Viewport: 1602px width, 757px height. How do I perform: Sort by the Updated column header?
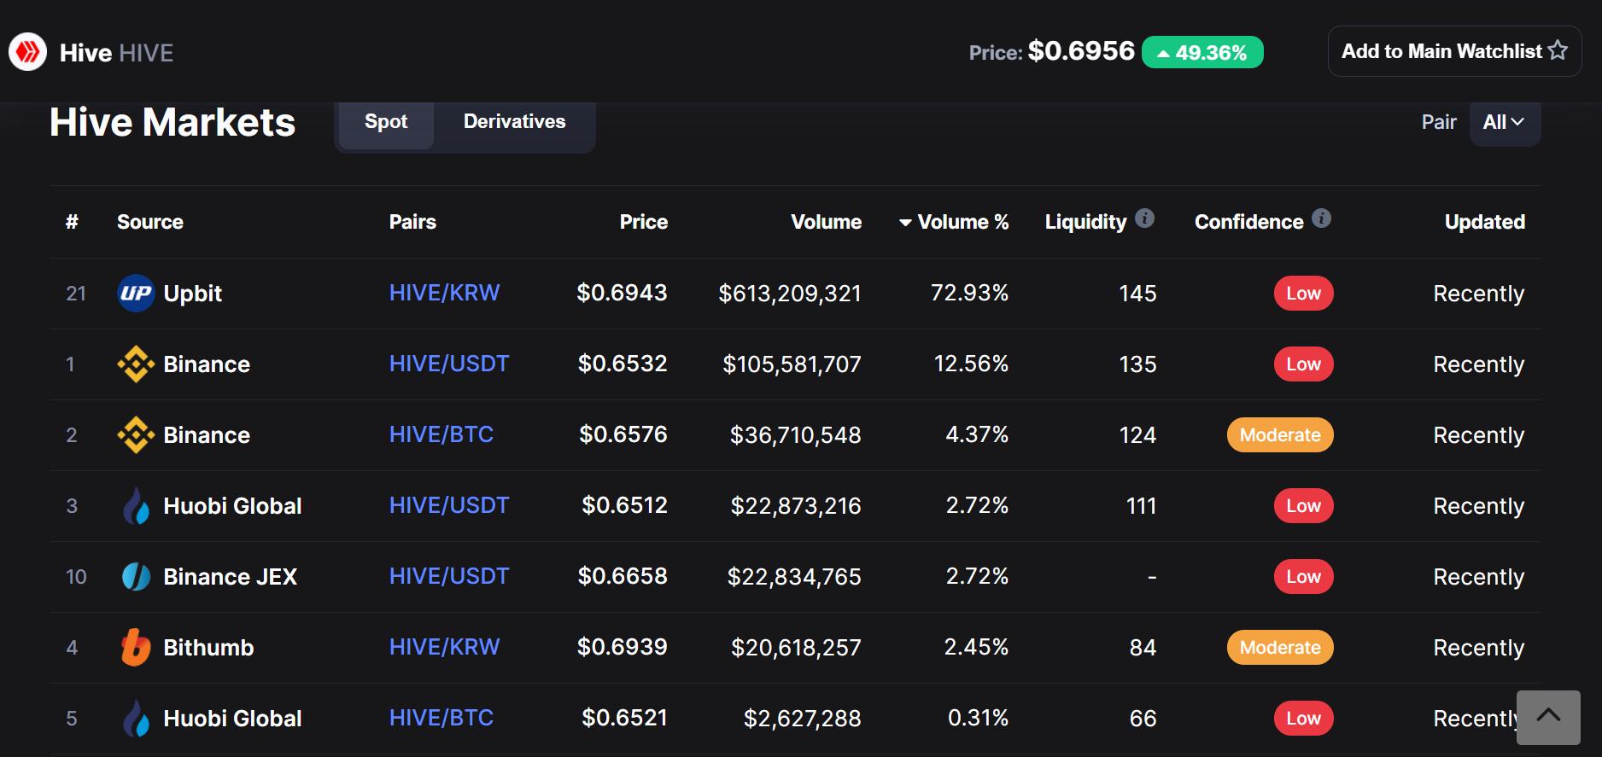click(x=1485, y=222)
